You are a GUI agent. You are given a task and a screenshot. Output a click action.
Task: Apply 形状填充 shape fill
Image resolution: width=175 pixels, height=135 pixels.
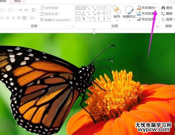(x=146, y=8)
